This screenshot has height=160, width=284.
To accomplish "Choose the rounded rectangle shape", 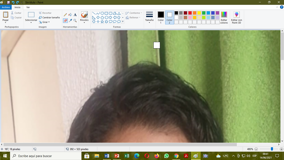I will [110, 13].
